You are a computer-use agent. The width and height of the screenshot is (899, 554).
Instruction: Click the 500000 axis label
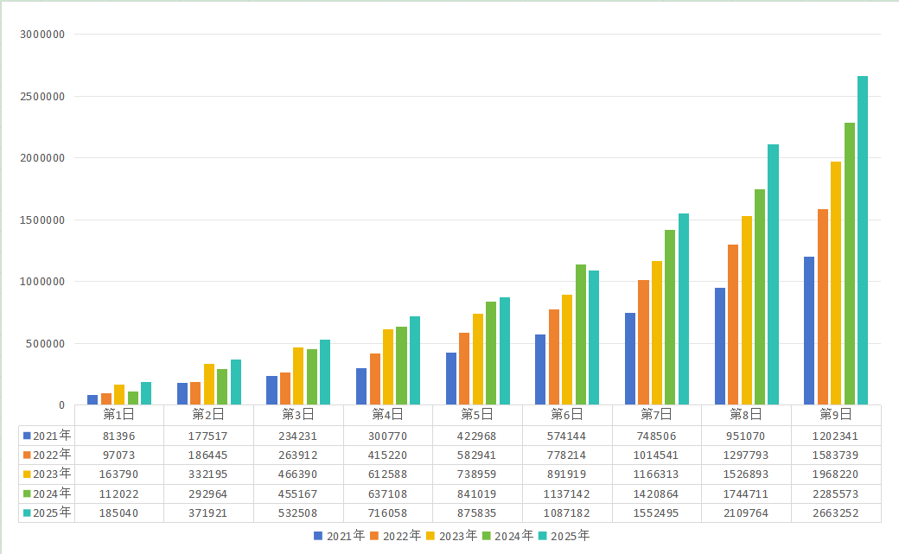[45, 343]
